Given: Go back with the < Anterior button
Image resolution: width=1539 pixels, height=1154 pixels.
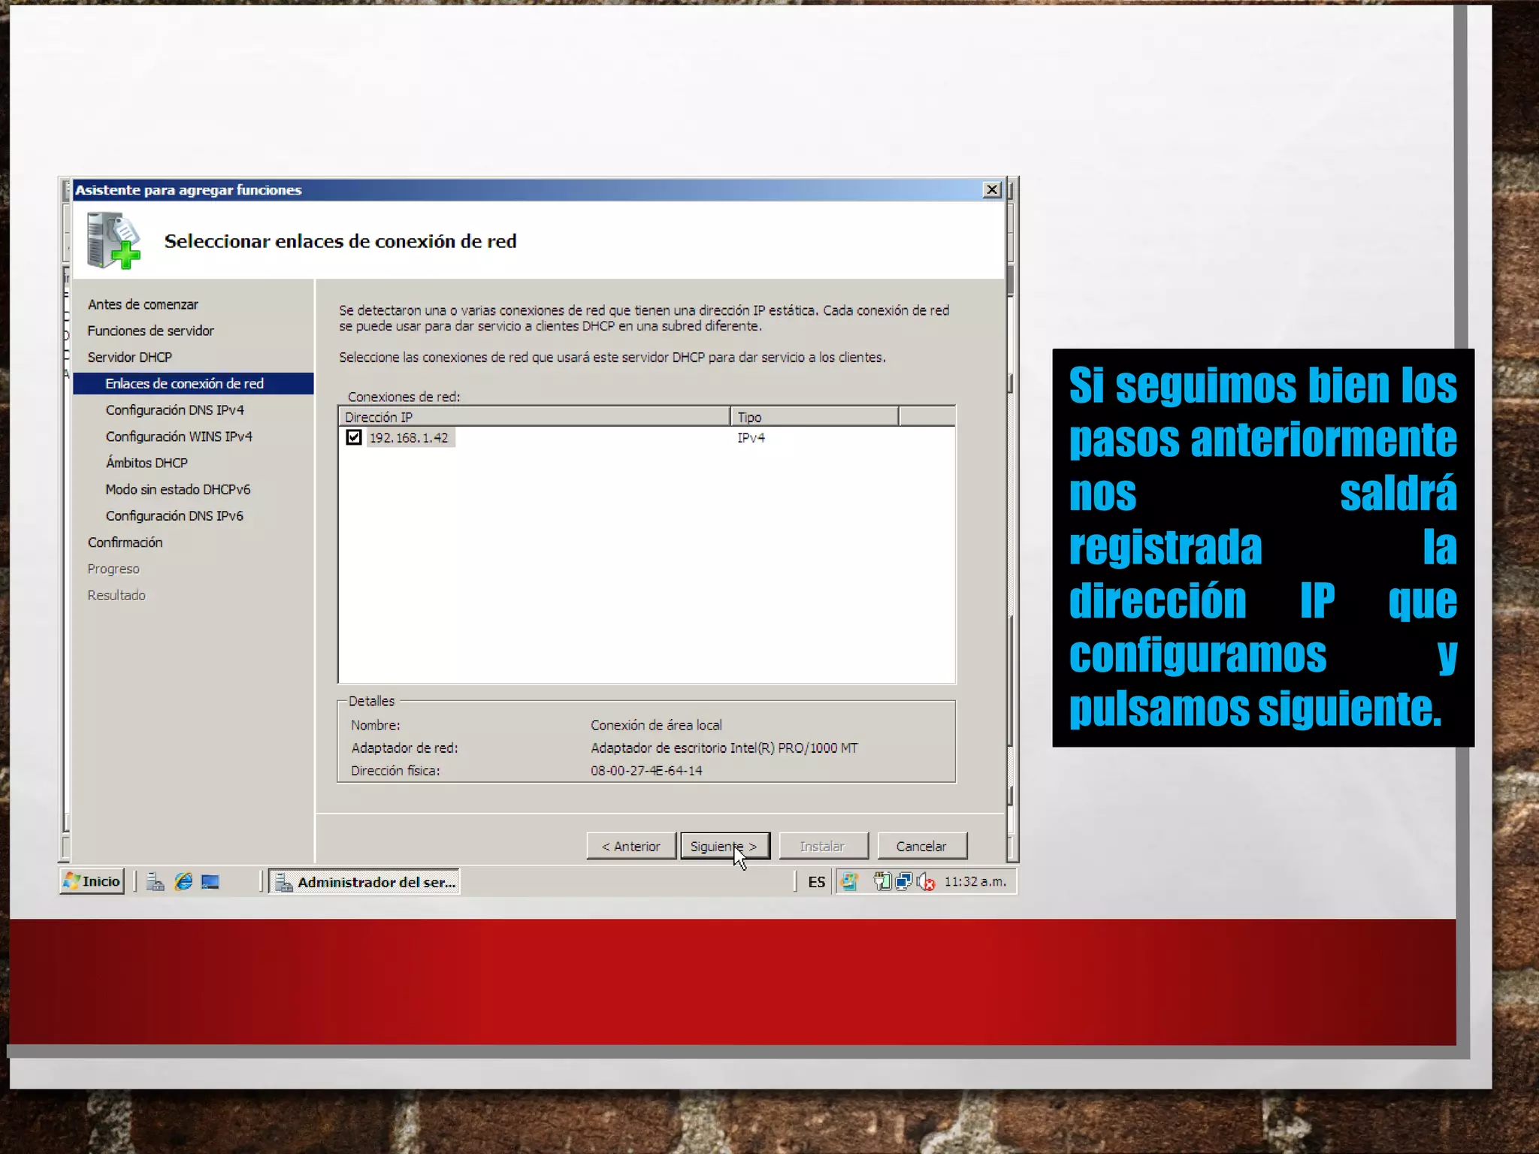Looking at the screenshot, I should tap(631, 846).
